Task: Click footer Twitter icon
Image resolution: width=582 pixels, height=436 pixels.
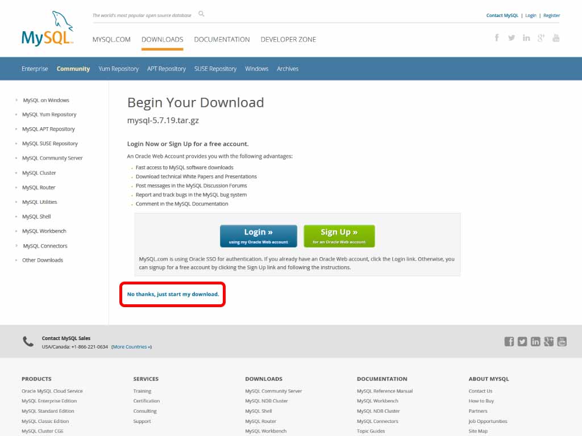Action: pos(522,341)
